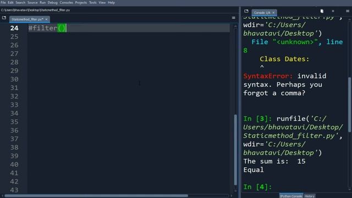The image size is (352, 198).
Task: Open the Projects menu
Action: click(x=81, y=2)
